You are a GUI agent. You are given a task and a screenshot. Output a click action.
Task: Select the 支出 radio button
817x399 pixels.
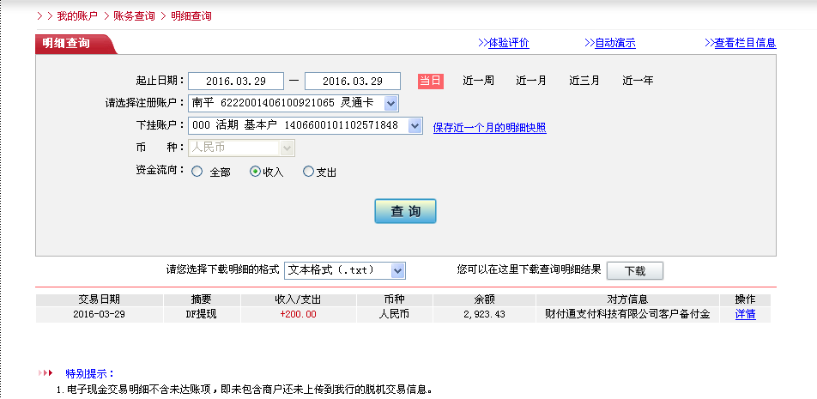coord(309,172)
